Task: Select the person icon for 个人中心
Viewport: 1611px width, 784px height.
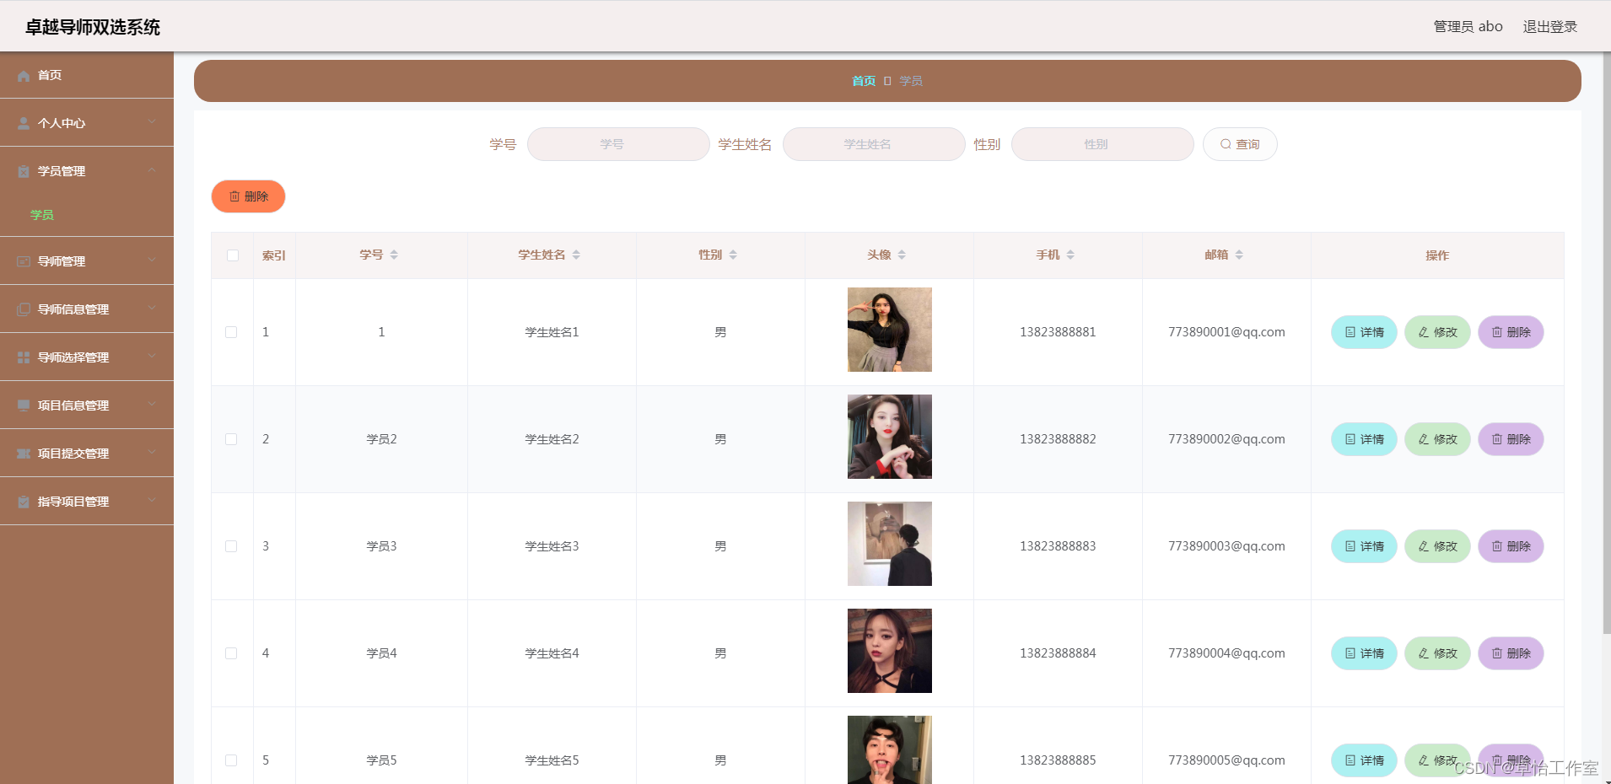Action: pos(23,123)
